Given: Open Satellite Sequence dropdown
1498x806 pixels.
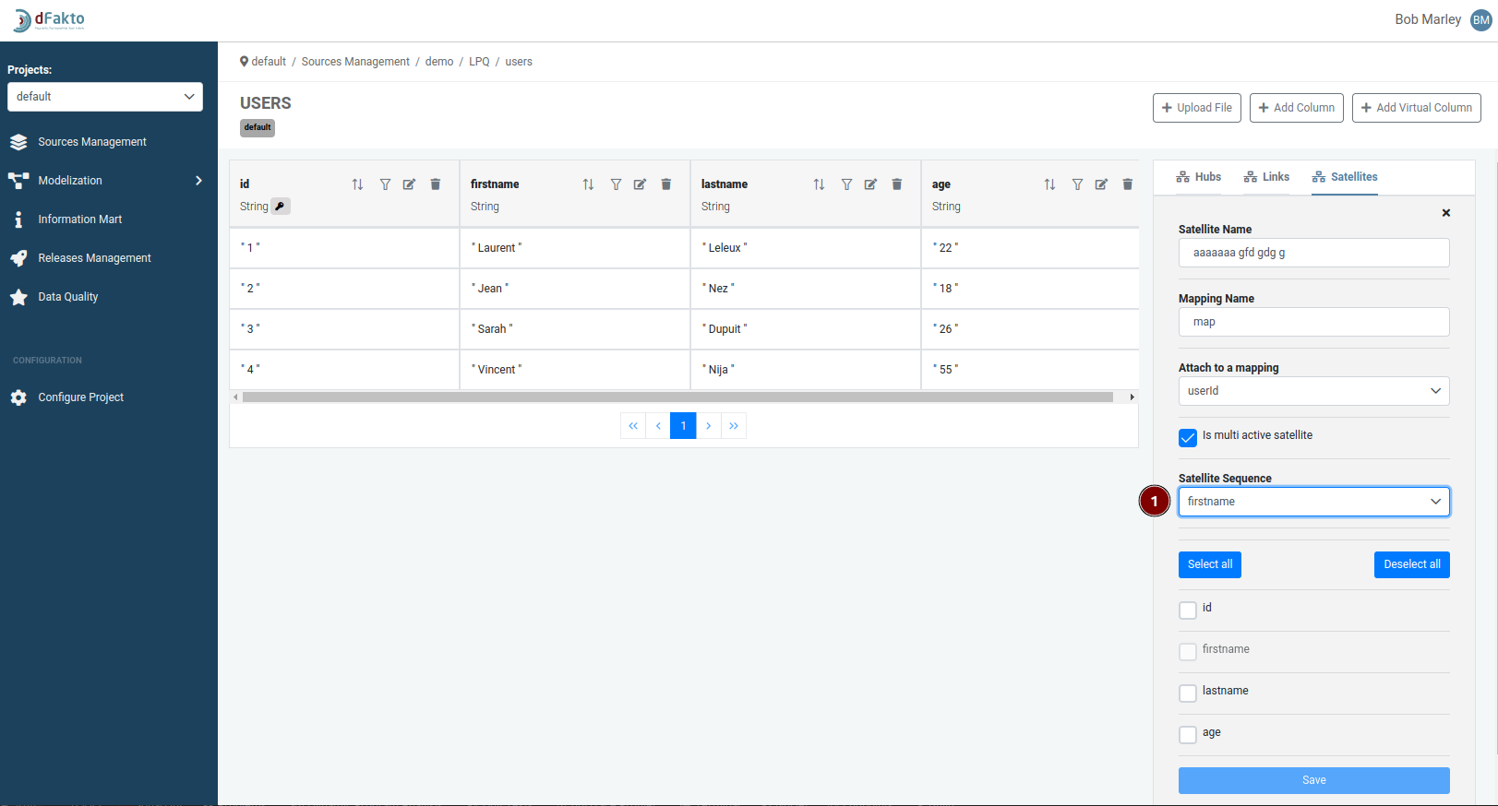Looking at the screenshot, I should click(1313, 502).
